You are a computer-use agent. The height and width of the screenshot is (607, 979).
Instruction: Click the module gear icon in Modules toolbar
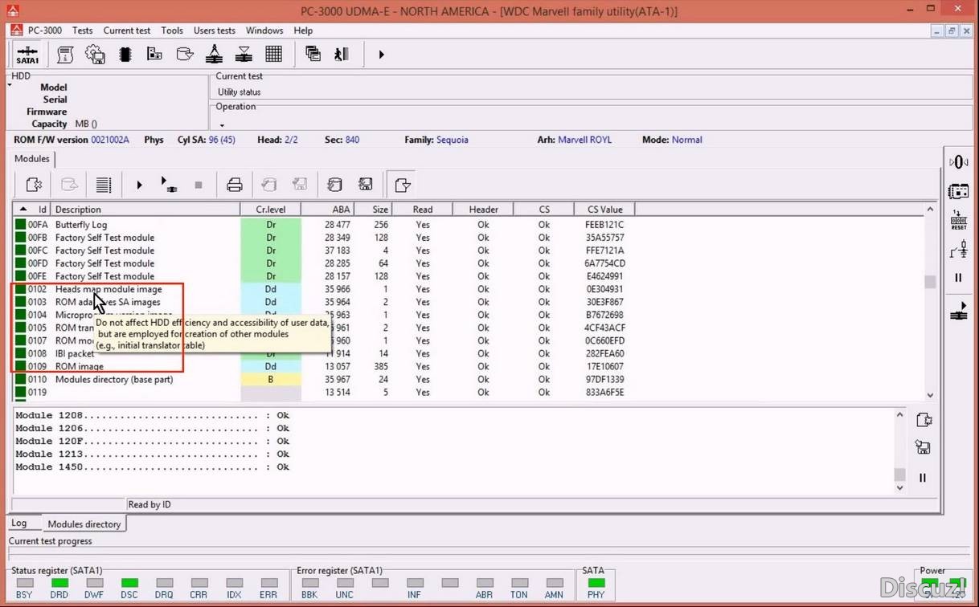click(34, 185)
